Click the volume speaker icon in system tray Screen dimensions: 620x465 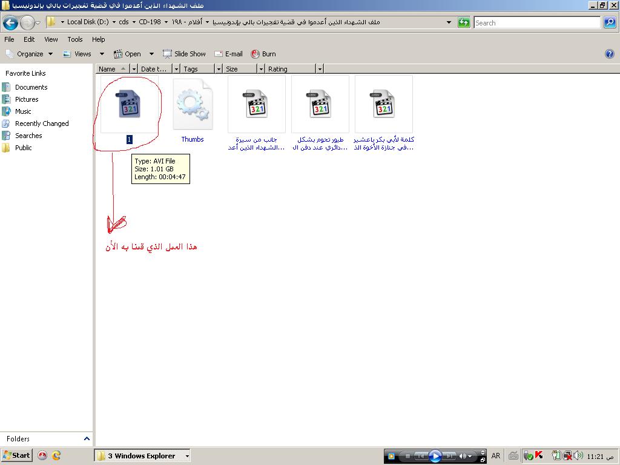(x=578, y=455)
